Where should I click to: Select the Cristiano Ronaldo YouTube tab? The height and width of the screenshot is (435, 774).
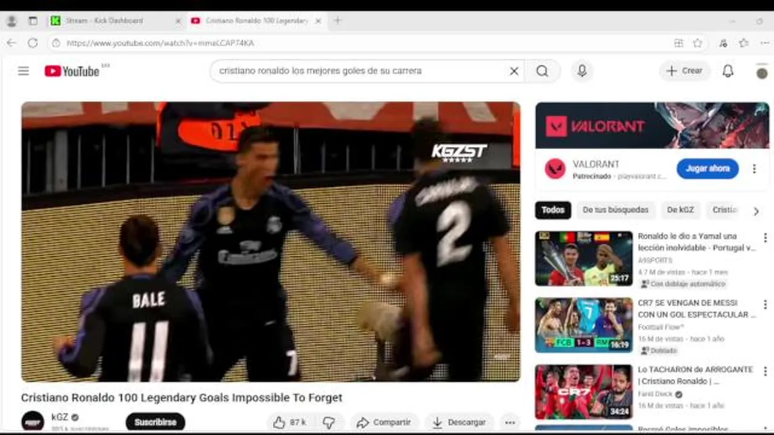(x=256, y=21)
